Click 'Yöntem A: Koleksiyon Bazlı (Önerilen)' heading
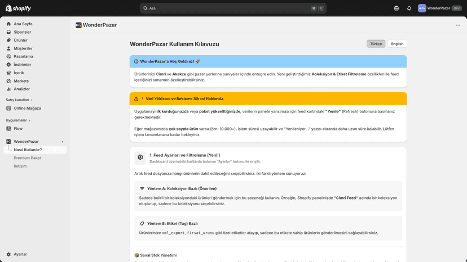The width and height of the screenshot is (467, 262). click(182, 188)
